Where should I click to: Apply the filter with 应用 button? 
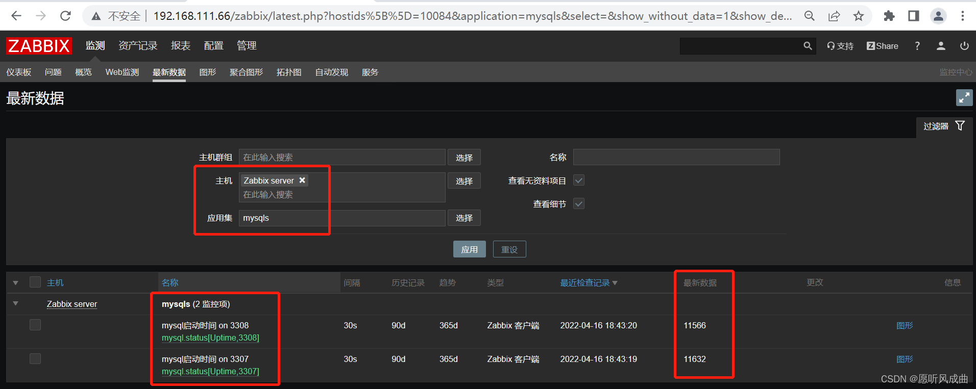pyautogui.click(x=470, y=249)
